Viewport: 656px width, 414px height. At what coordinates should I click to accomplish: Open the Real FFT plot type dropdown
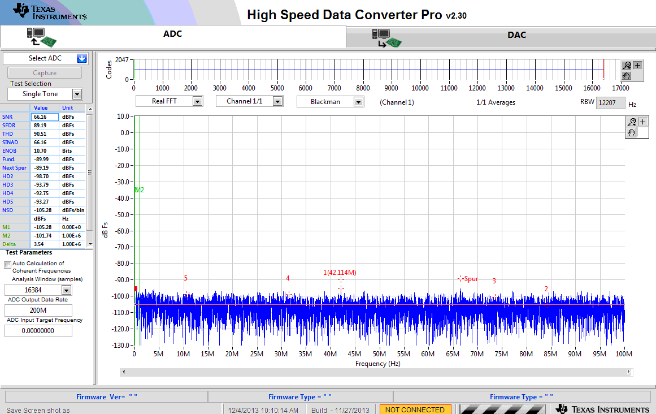(197, 101)
